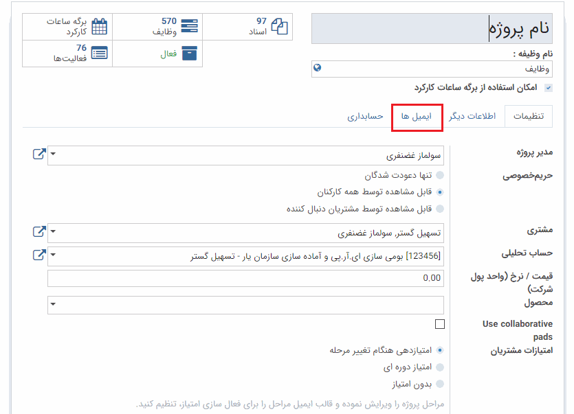Viewport: 574px width, 414px height.
Task: Expand the product (محصول) dropdown
Action: (x=54, y=305)
